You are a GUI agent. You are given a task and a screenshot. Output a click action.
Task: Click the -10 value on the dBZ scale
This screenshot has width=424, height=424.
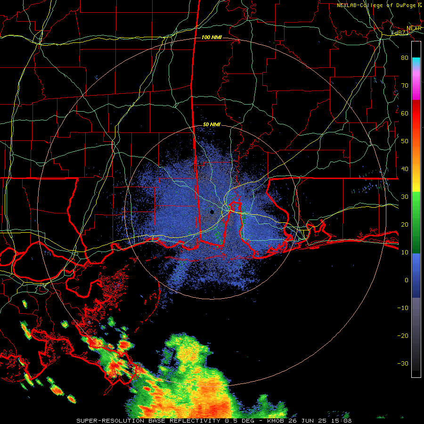point(403,308)
